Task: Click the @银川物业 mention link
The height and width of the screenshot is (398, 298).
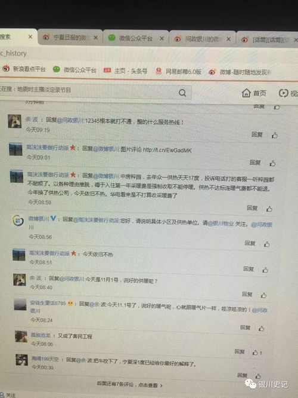Action: (x=221, y=223)
